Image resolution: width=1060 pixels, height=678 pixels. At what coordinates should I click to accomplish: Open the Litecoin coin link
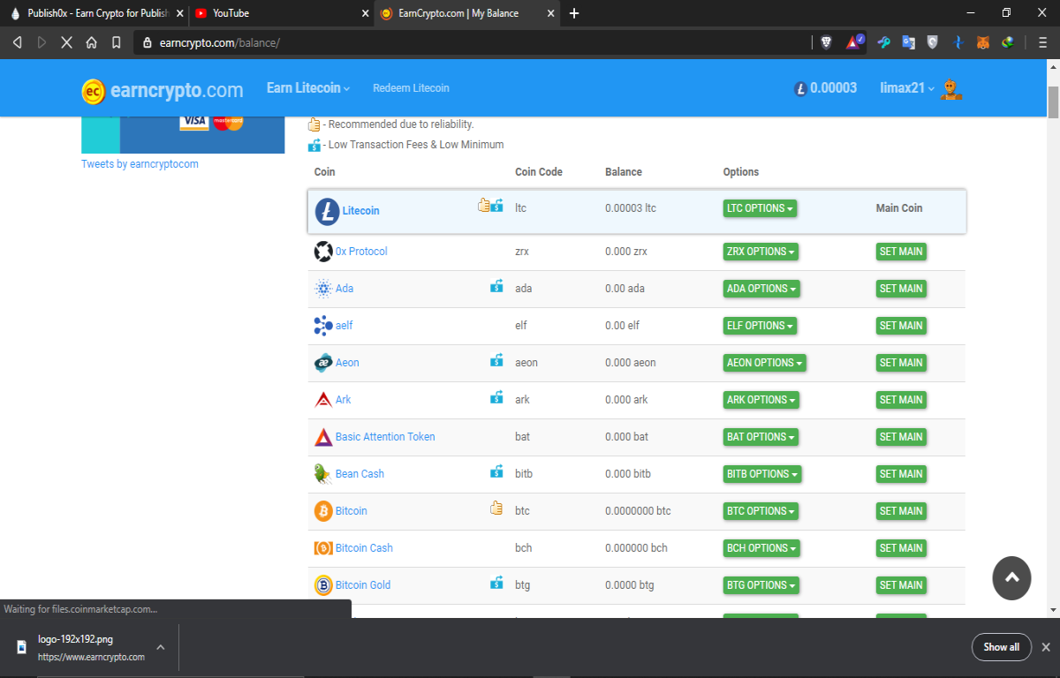click(x=361, y=211)
